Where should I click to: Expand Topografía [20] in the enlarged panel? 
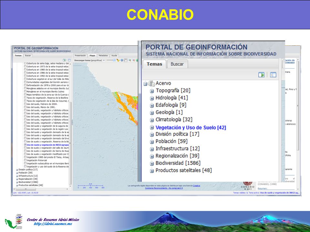(152, 91)
